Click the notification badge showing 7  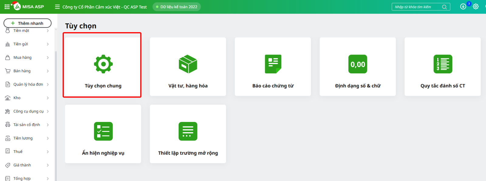click(469, 4)
